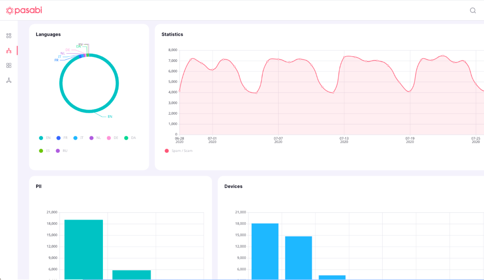Click the PII card title
Screen dimensions: 484x280
click(x=39, y=186)
